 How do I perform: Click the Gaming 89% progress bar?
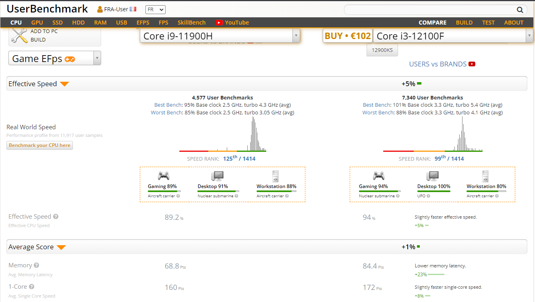[164, 191]
